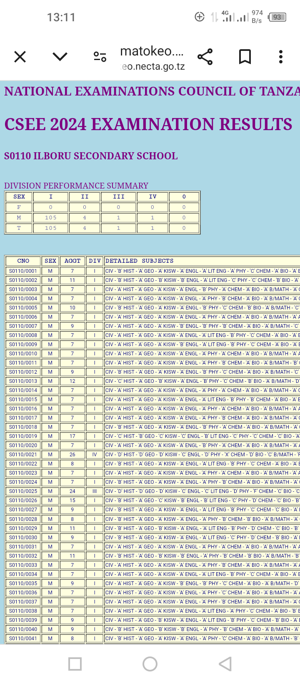300x684 pixels.
Task: Select candidate number S0110/0030
Action: coord(23,538)
